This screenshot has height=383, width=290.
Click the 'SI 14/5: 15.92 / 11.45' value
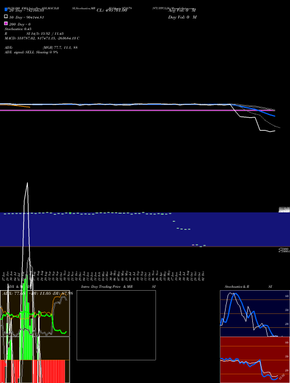coord(45,34)
